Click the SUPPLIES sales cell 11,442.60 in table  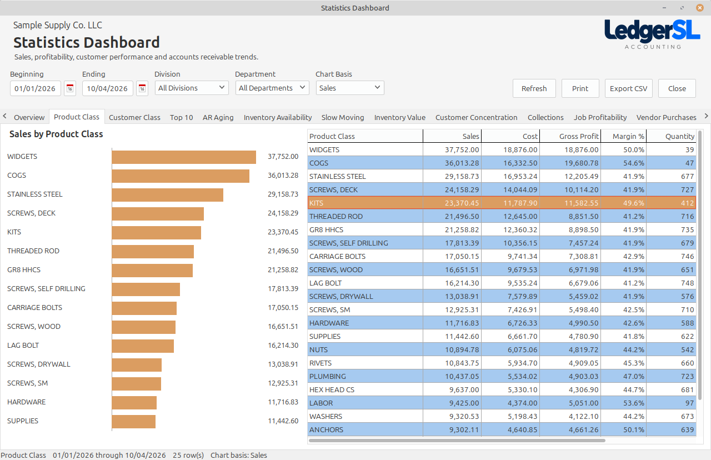452,336
